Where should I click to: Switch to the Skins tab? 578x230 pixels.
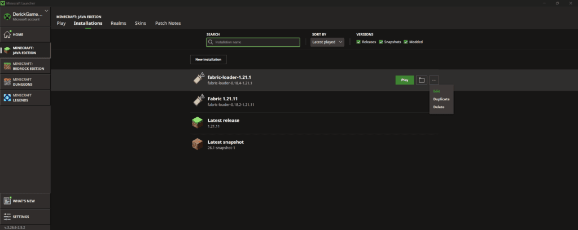click(x=140, y=23)
